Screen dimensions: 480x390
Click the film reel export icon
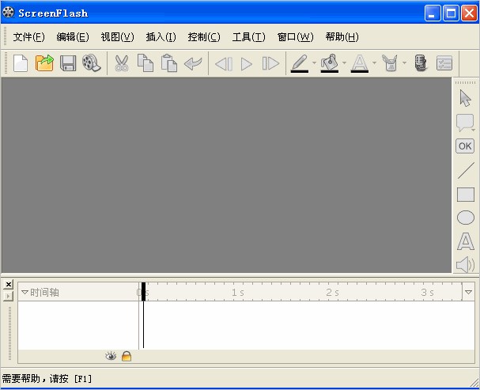[92, 63]
